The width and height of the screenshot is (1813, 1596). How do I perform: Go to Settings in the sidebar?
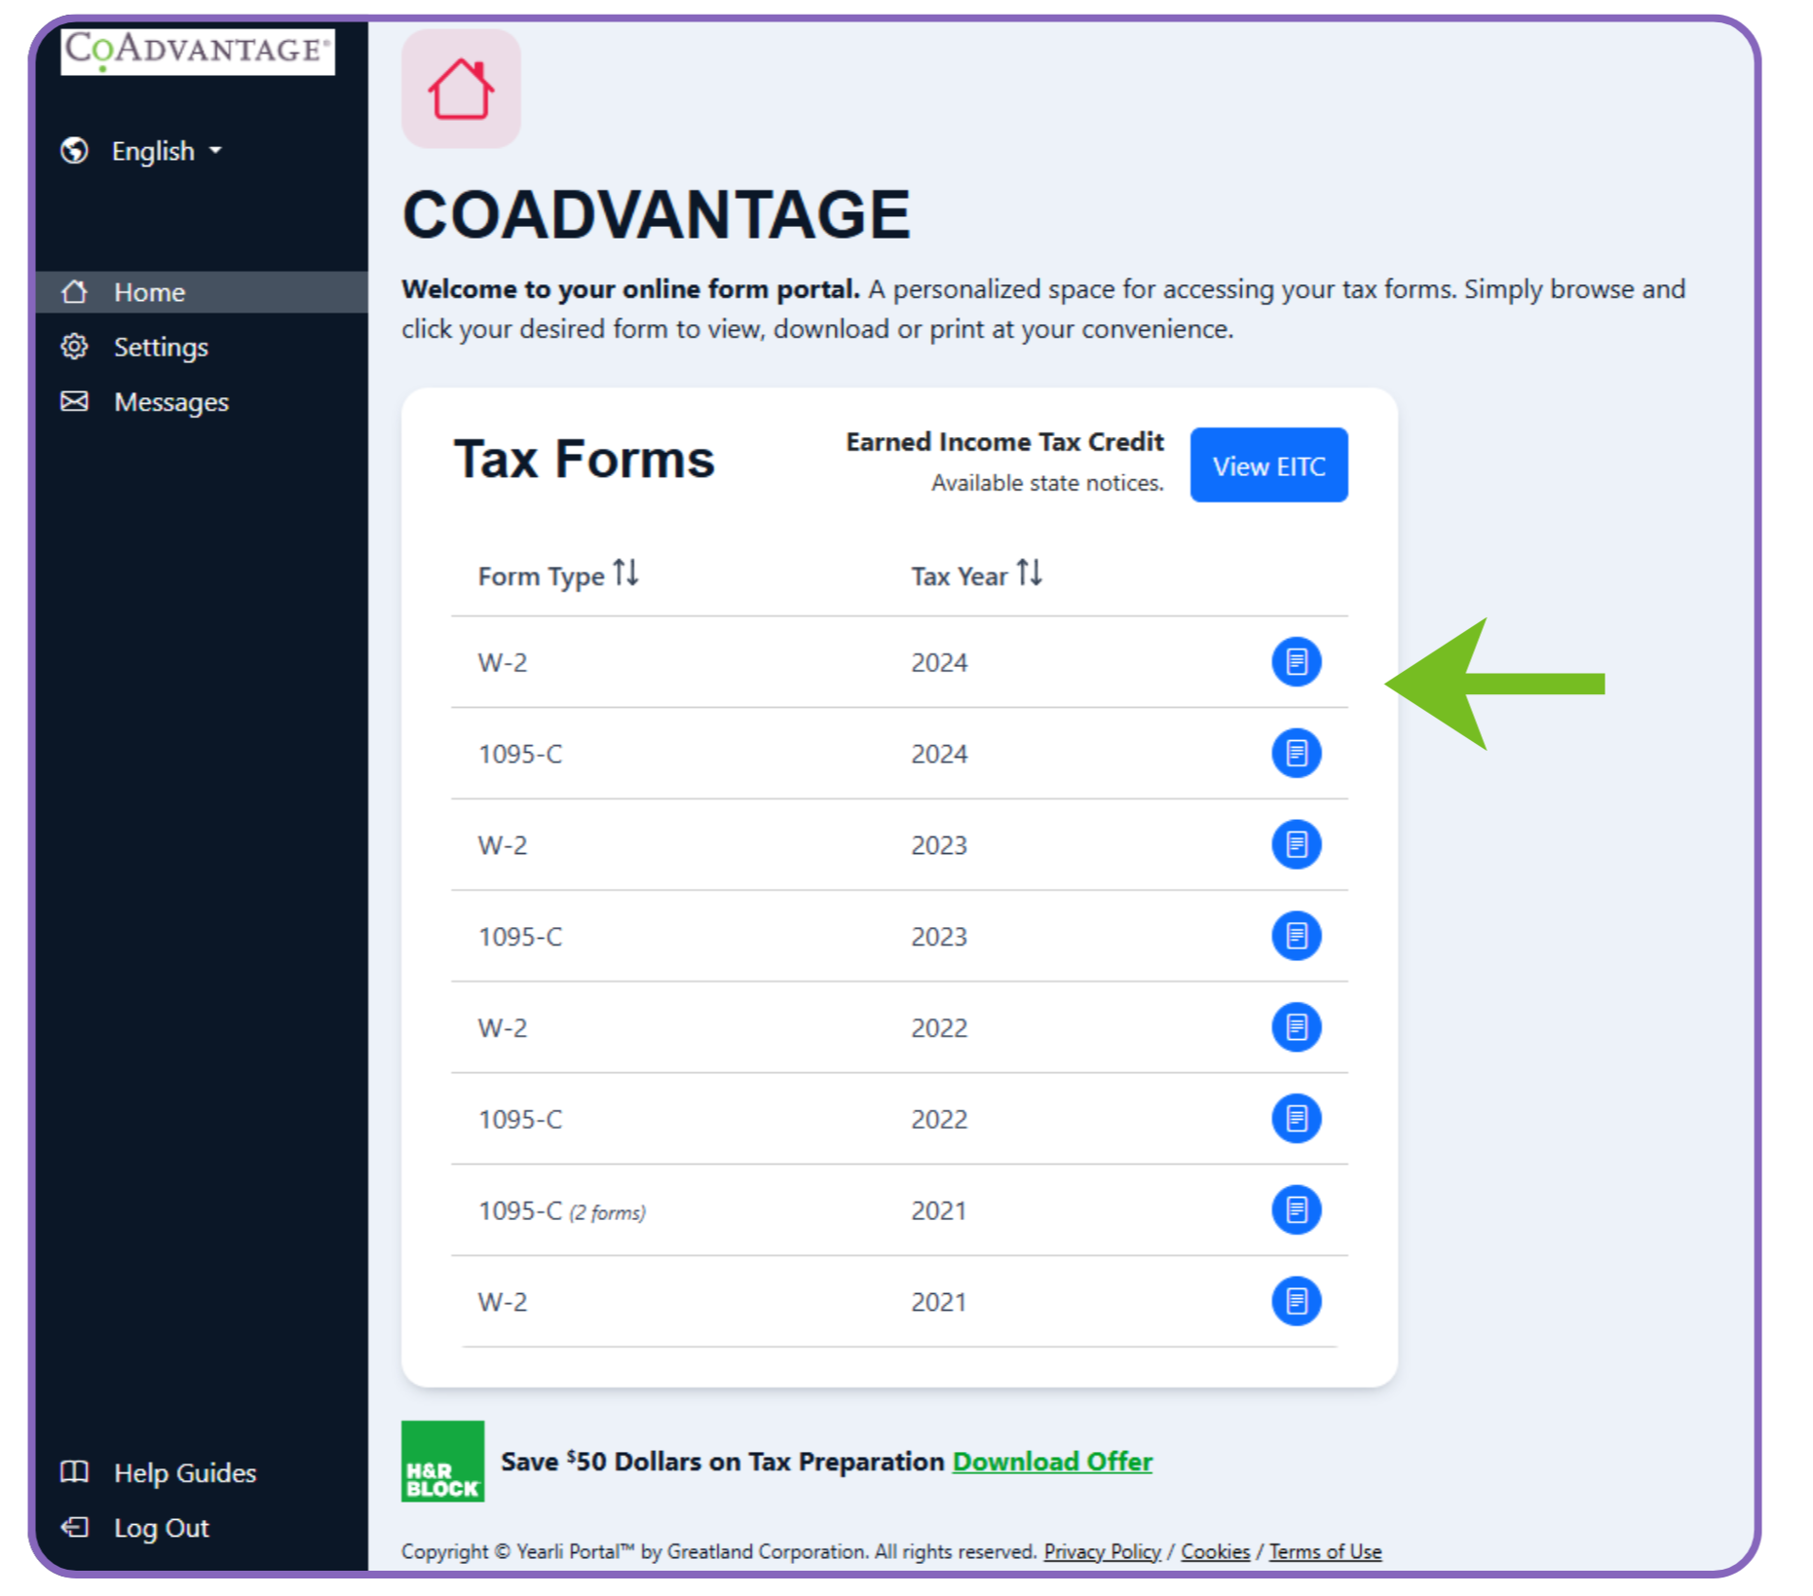pos(161,348)
